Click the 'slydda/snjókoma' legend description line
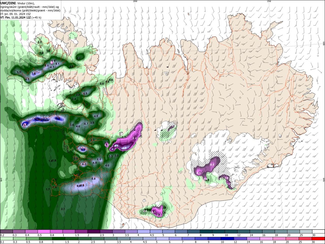Screen dimensions: 325x244 [30, 10]
